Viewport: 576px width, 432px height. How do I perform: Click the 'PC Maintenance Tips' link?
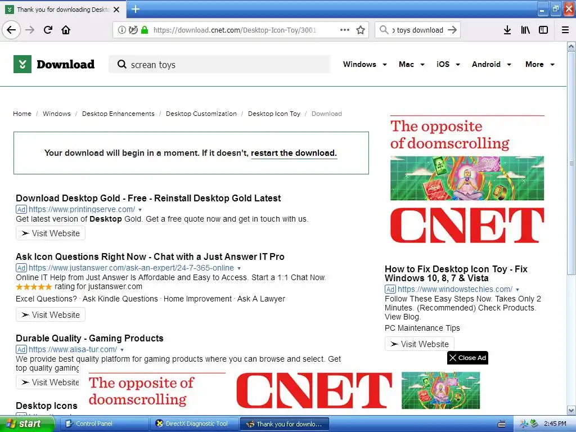(422, 328)
